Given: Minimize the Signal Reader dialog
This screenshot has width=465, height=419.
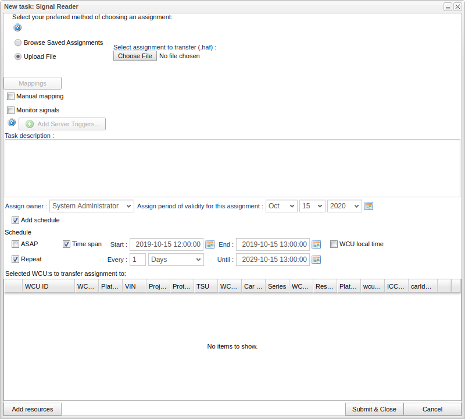Looking at the screenshot, I should (448, 6).
